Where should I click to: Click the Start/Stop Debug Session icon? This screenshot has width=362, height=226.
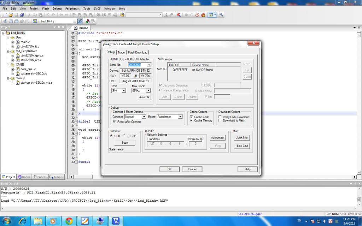178,15
